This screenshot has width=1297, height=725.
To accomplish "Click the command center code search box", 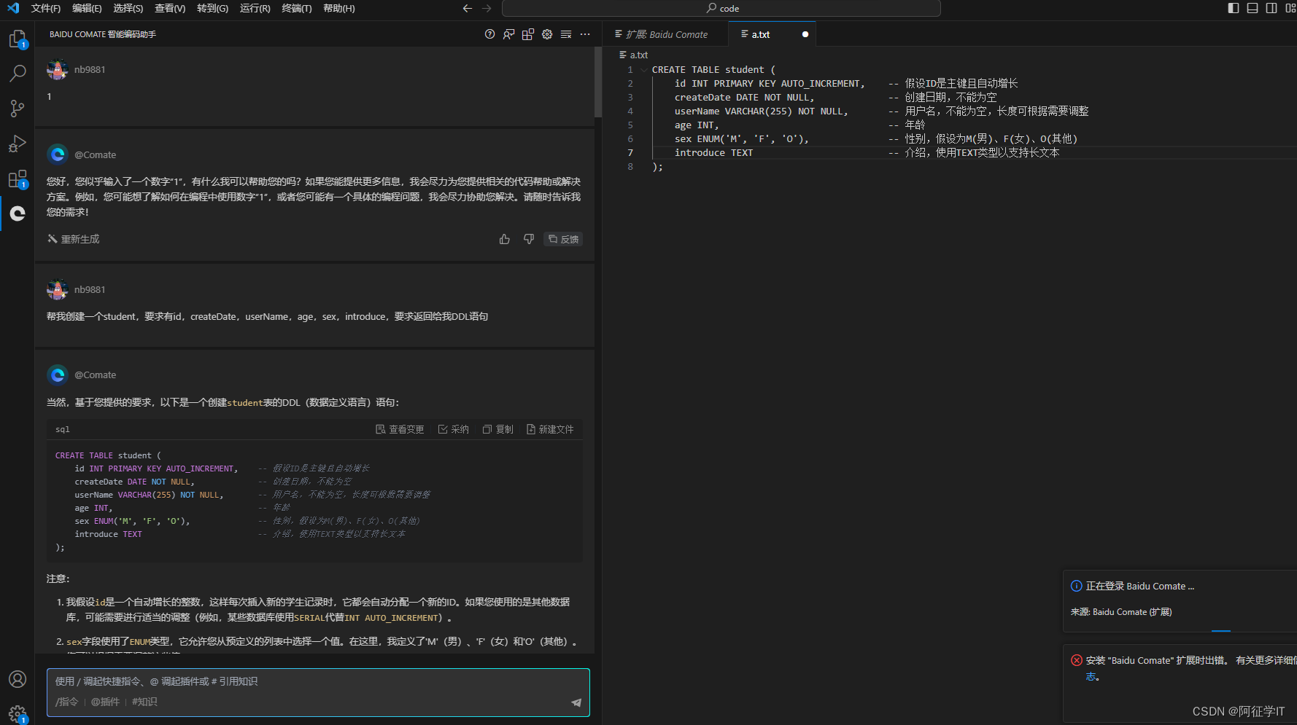I will pyautogui.click(x=721, y=8).
